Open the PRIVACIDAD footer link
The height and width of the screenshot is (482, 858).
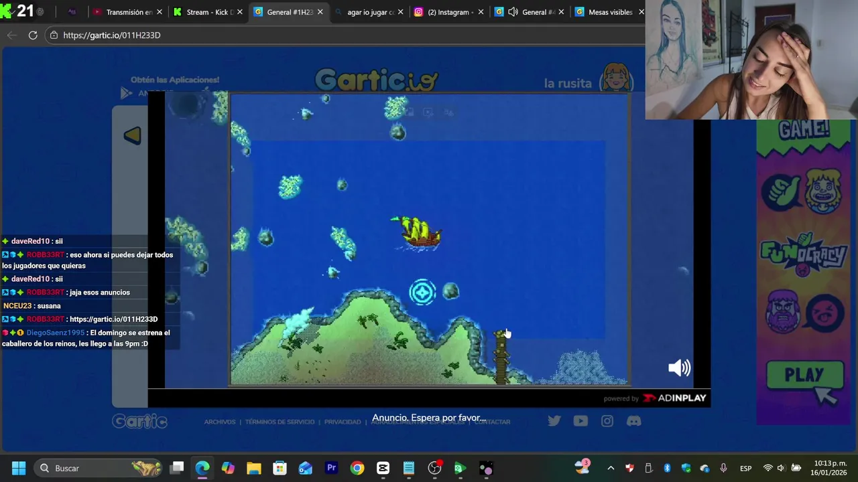coord(343,422)
